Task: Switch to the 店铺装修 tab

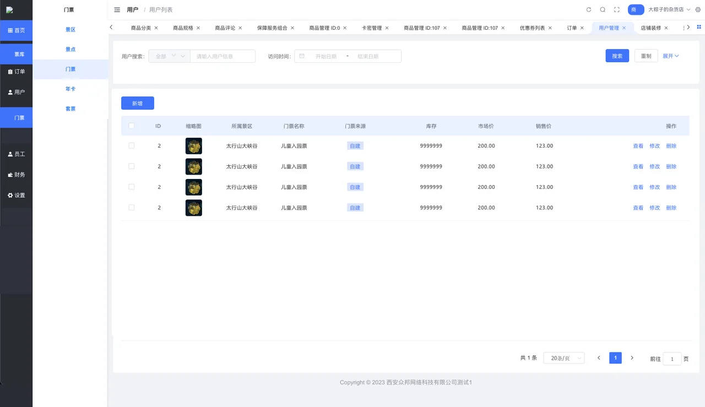Action: click(x=650, y=28)
